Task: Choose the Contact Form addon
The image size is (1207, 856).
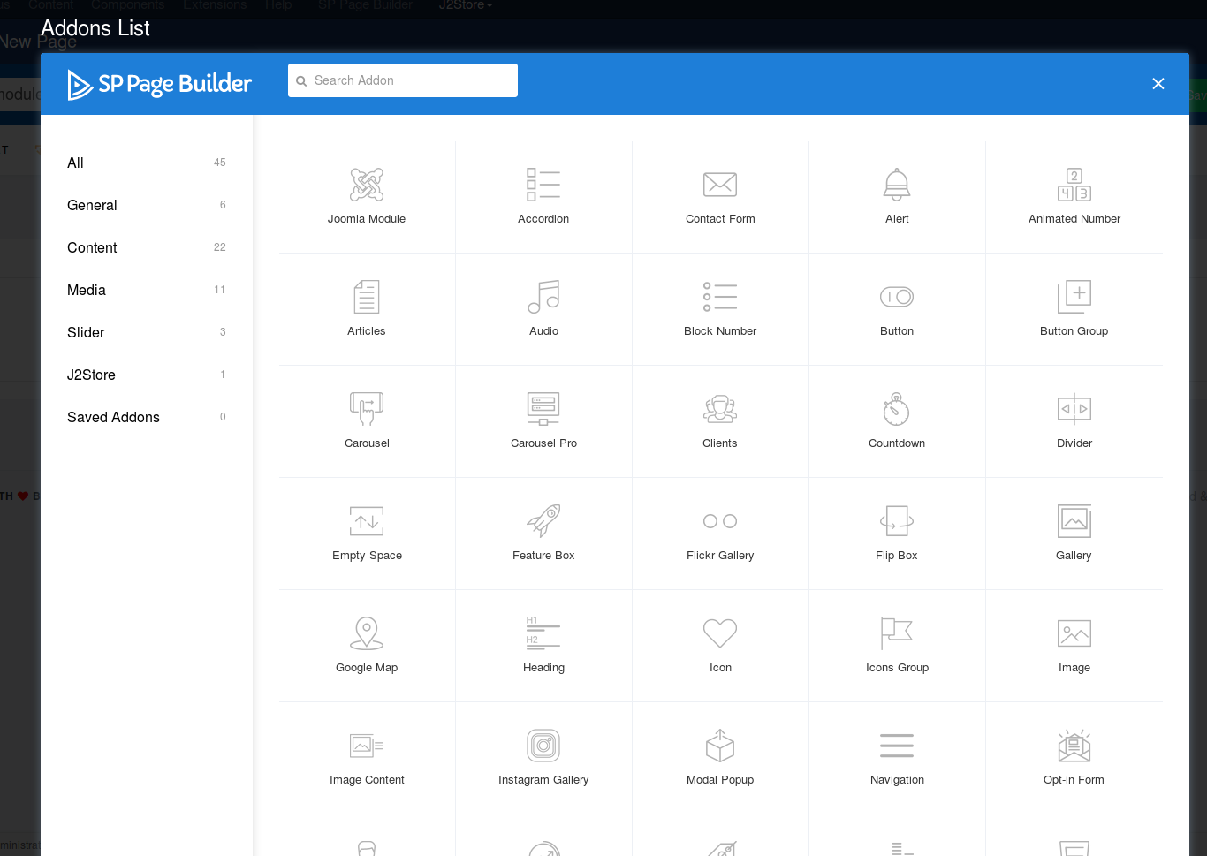Action: [x=720, y=197]
